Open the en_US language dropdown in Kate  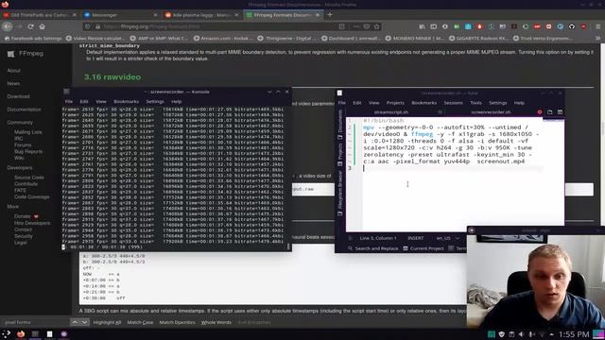point(447,238)
